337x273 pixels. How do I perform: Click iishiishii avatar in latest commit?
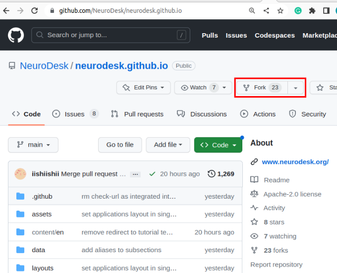(x=20, y=174)
